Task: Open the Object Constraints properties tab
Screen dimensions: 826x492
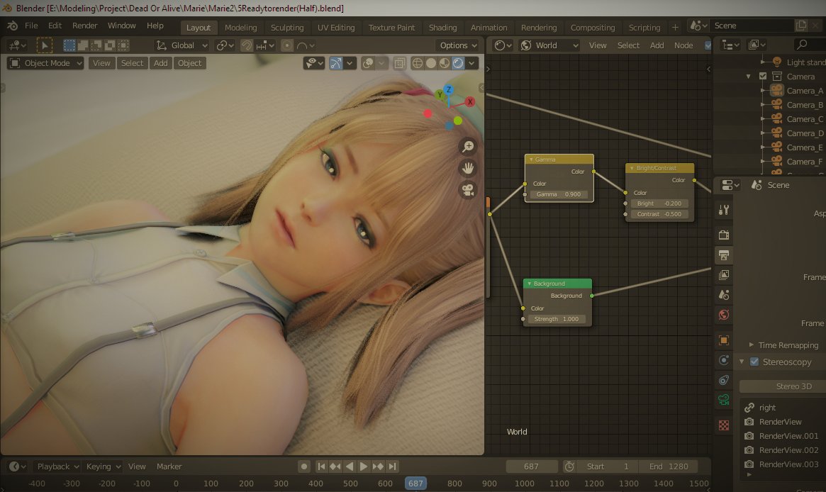Action: click(724, 380)
